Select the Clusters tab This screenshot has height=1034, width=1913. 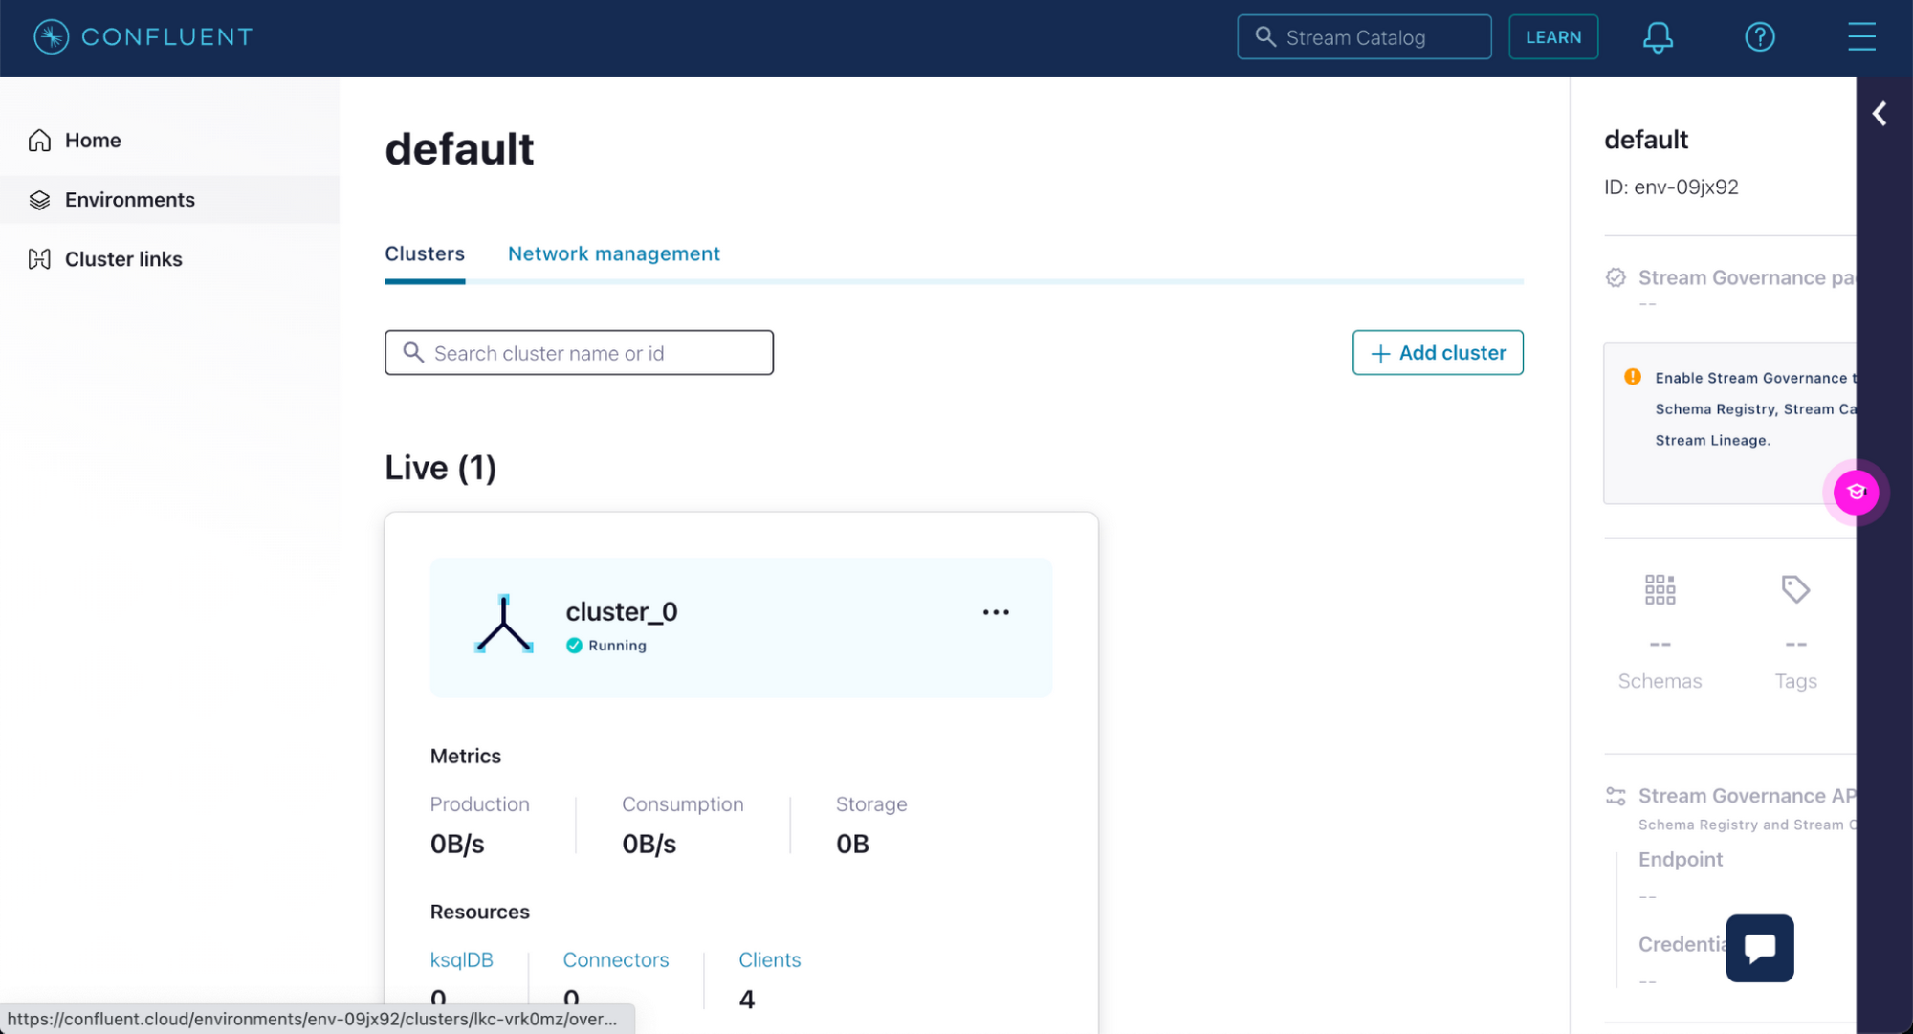pos(425,253)
